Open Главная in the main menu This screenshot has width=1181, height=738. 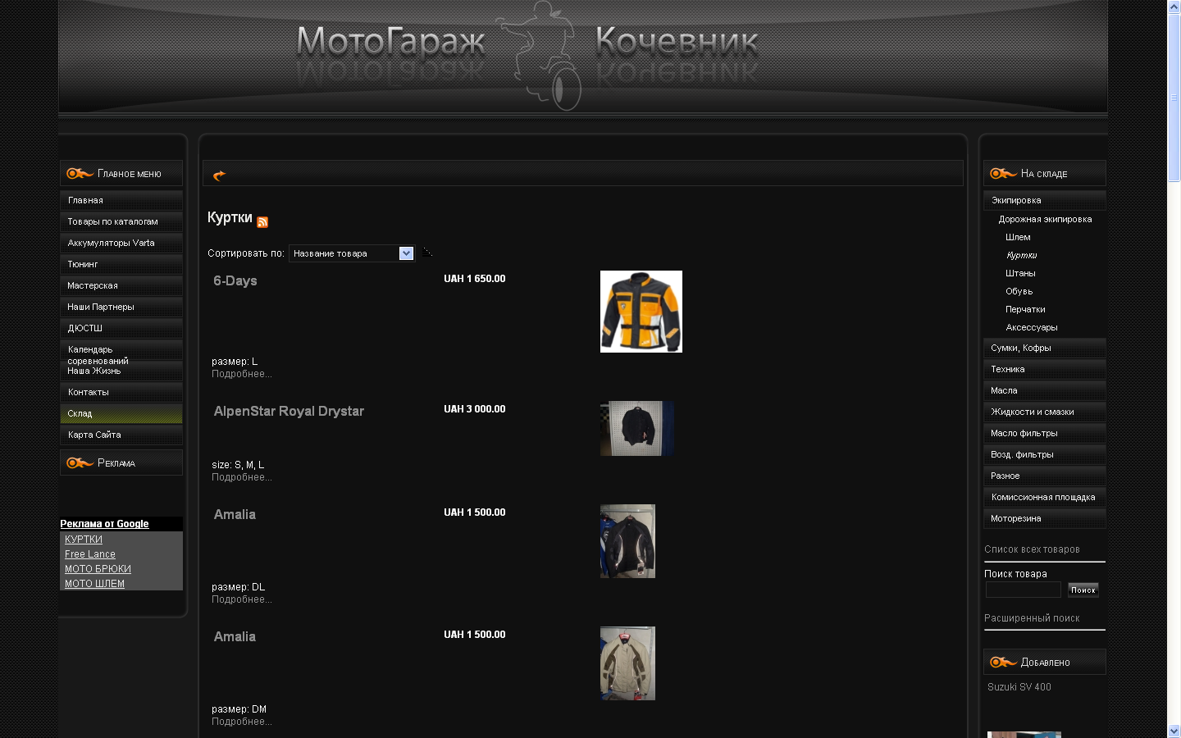click(x=121, y=200)
